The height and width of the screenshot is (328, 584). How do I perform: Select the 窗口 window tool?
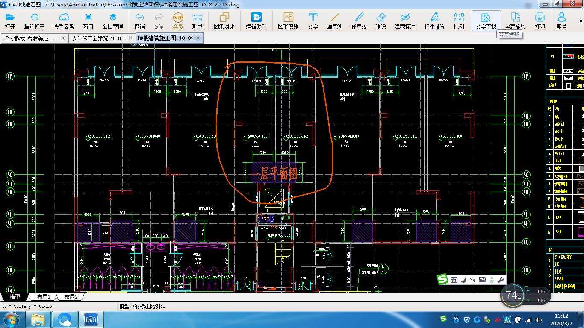(x=88, y=21)
